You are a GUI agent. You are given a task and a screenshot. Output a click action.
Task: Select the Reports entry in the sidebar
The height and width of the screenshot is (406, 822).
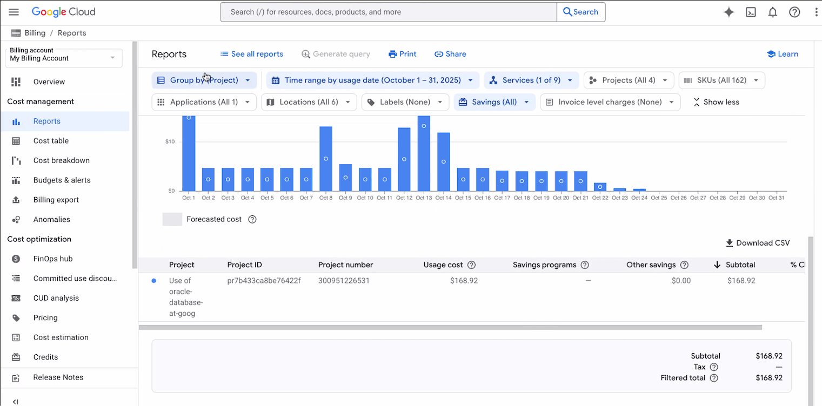46,121
